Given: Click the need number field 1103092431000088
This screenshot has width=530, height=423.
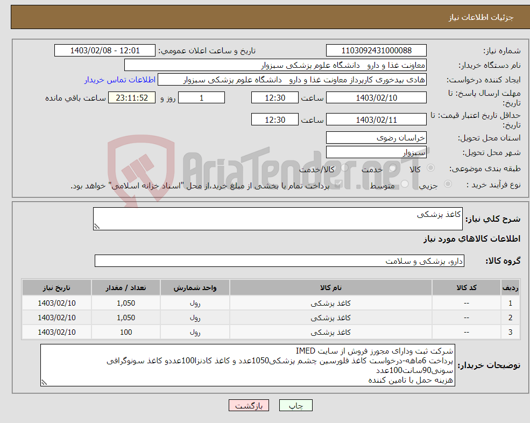Looking at the screenshot, I should pos(376,51).
